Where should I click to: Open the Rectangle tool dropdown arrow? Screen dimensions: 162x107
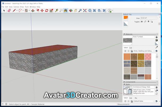[29, 10]
